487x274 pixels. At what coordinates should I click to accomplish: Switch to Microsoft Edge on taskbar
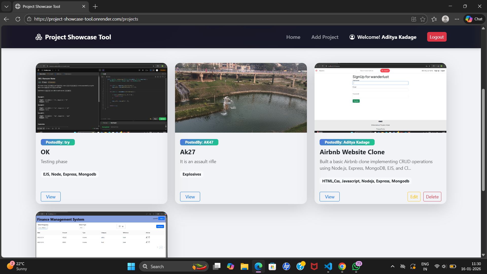click(258, 267)
